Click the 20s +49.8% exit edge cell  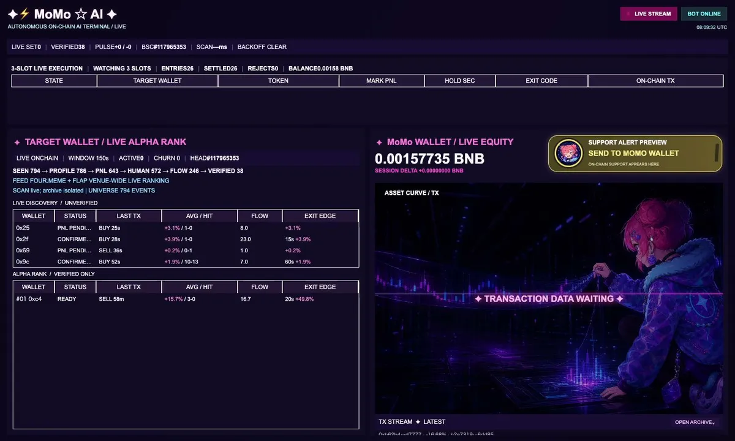point(299,299)
